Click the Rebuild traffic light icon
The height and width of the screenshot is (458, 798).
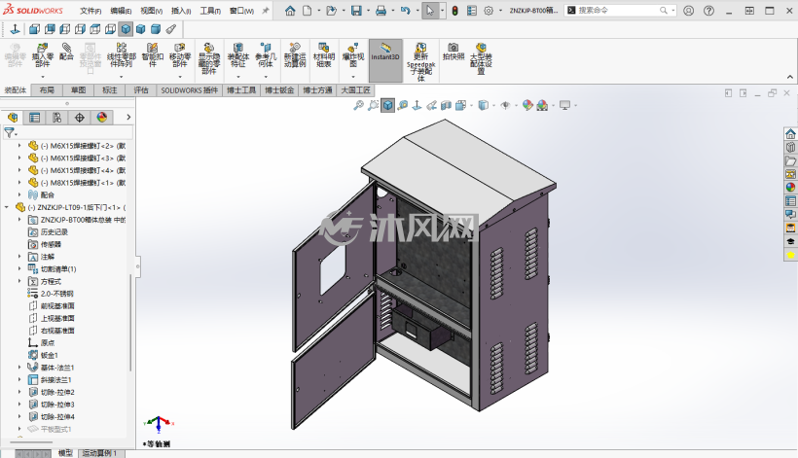tap(454, 10)
